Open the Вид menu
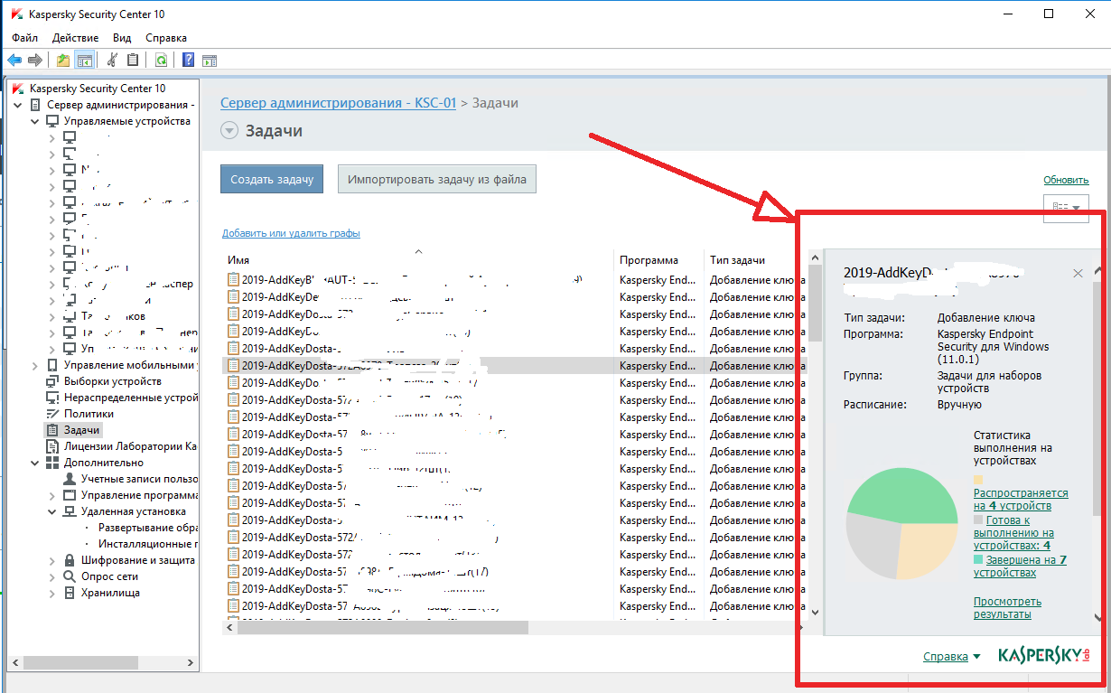This screenshot has height=693, width=1111. click(122, 38)
